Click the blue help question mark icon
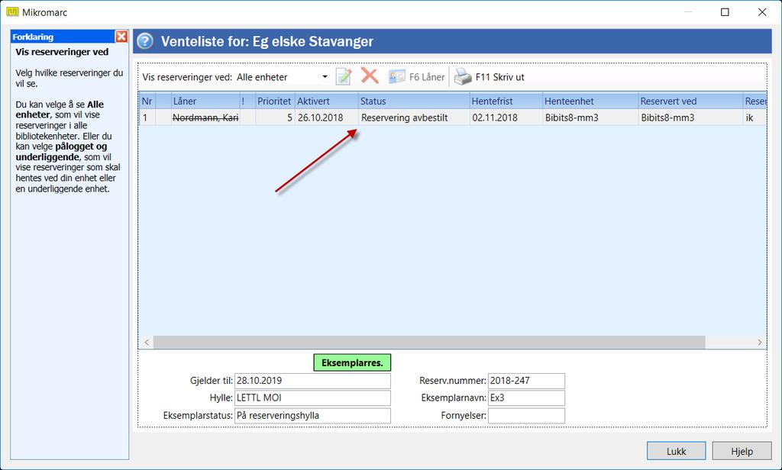 tap(145, 41)
